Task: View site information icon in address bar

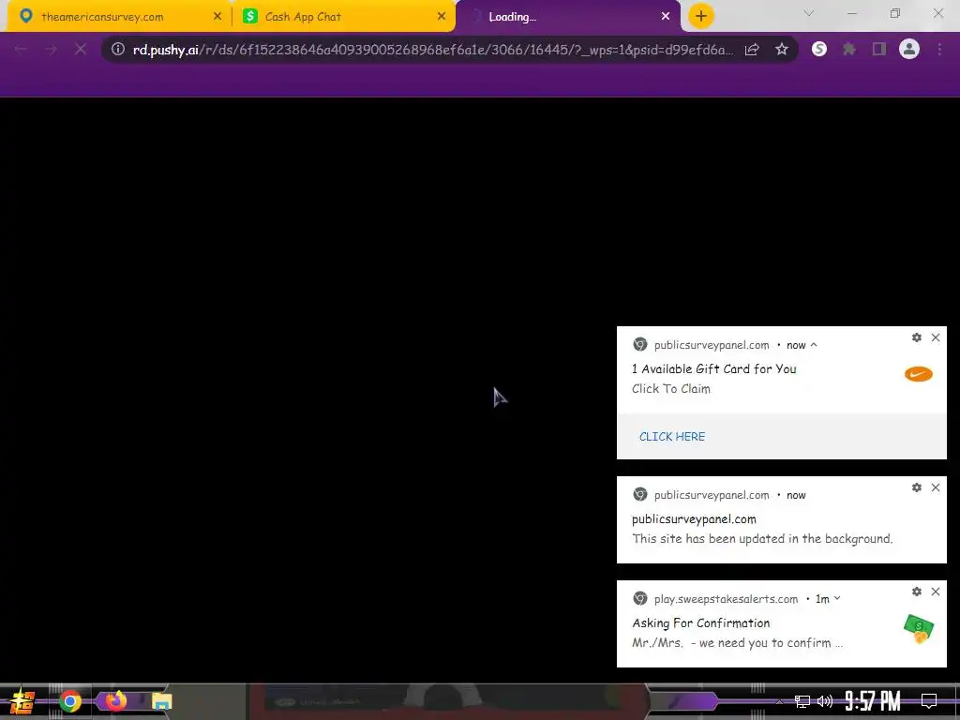Action: (118, 50)
